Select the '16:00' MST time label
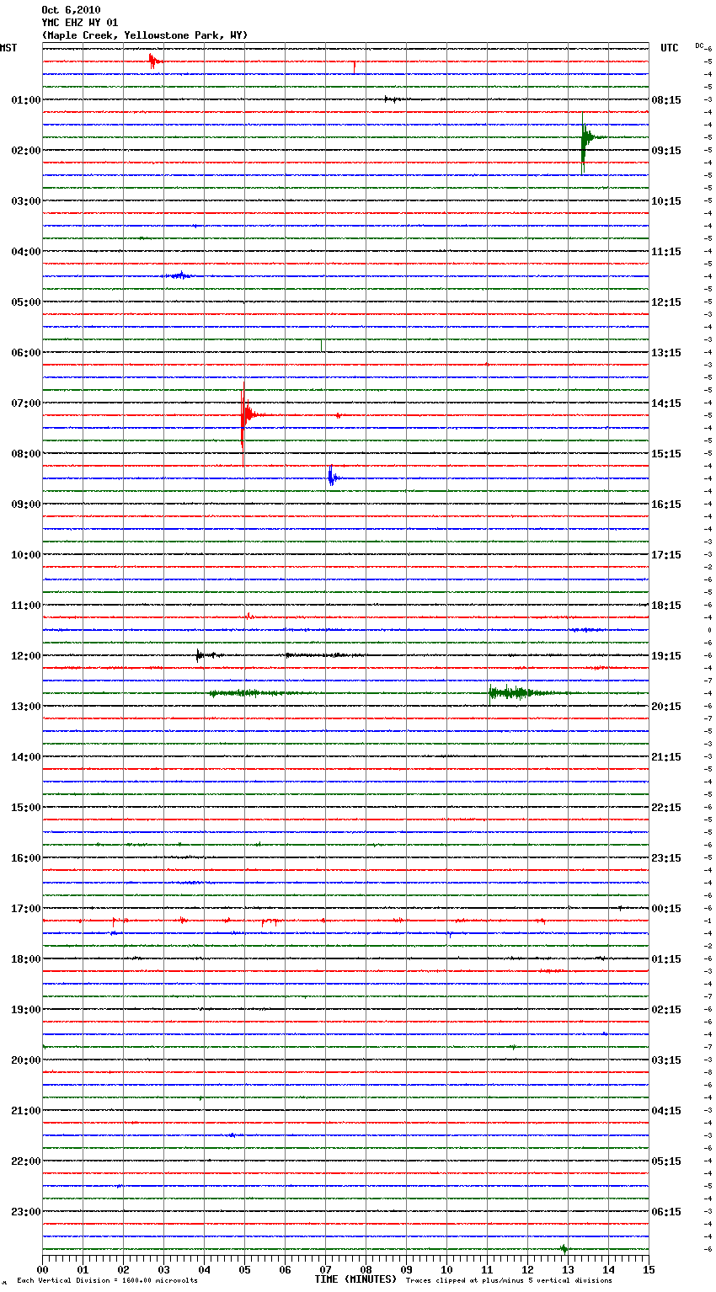The image size is (716, 1292). [26, 857]
